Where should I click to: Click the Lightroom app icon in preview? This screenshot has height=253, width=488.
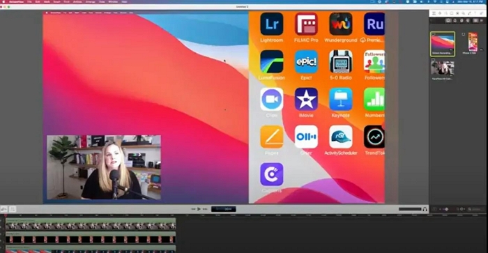pos(272,24)
